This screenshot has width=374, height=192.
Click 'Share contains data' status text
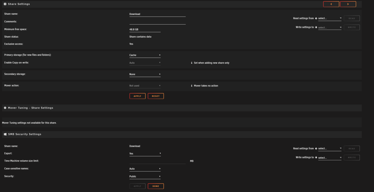pyautogui.click(x=140, y=37)
